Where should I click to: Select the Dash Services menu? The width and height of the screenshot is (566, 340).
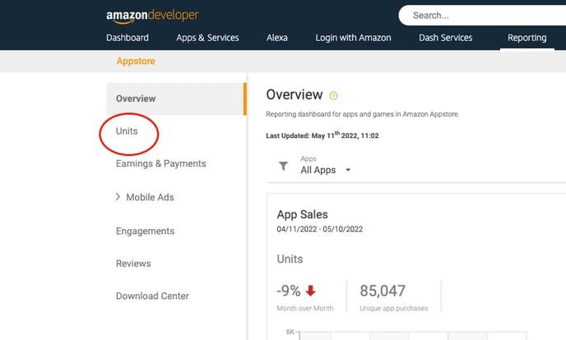(445, 38)
